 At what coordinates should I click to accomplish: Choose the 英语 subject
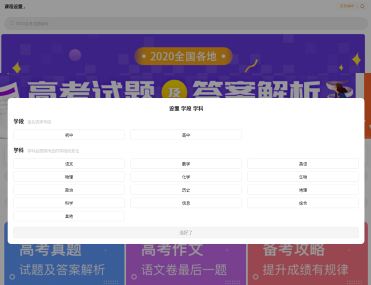pyautogui.click(x=303, y=164)
